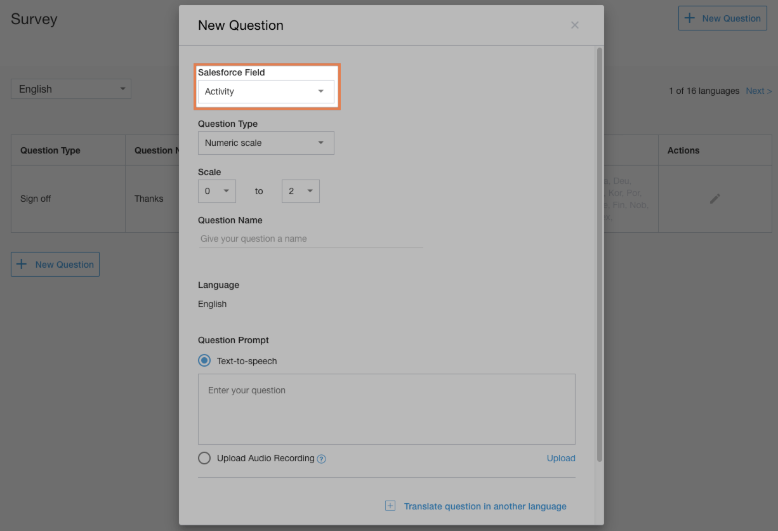The width and height of the screenshot is (778, 531).
Task: Open the Question Type dropdown
Action: pos(266,143)
